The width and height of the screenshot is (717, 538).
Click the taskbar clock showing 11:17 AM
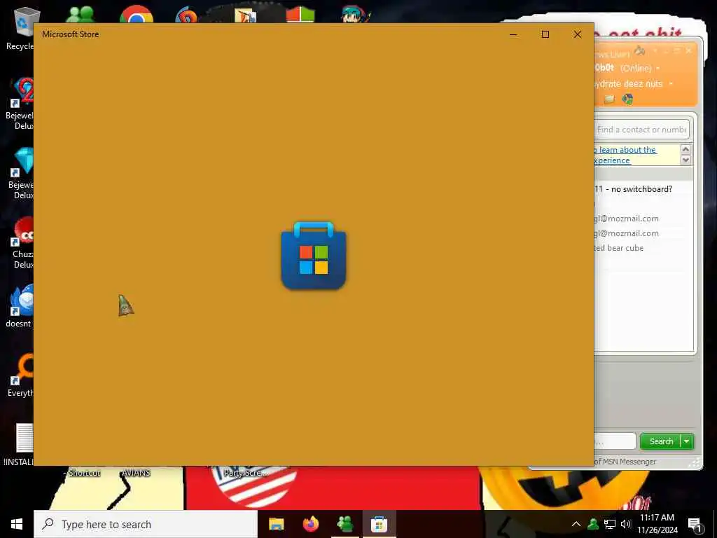tap(657, 524)
